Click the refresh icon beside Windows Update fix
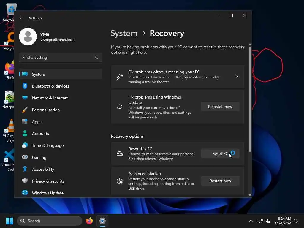Viewport: 304px width, 228px height. click(x=120, y=107)
